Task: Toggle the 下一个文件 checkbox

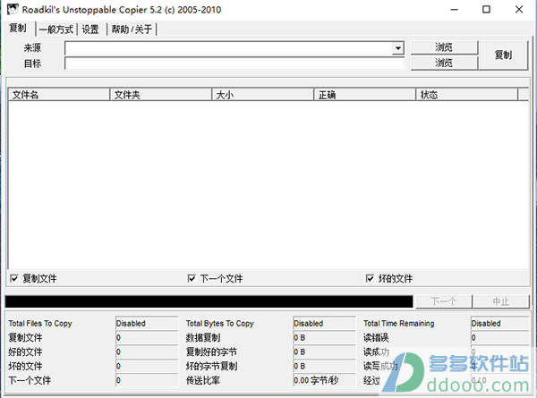Action: [x=192, y=278]
